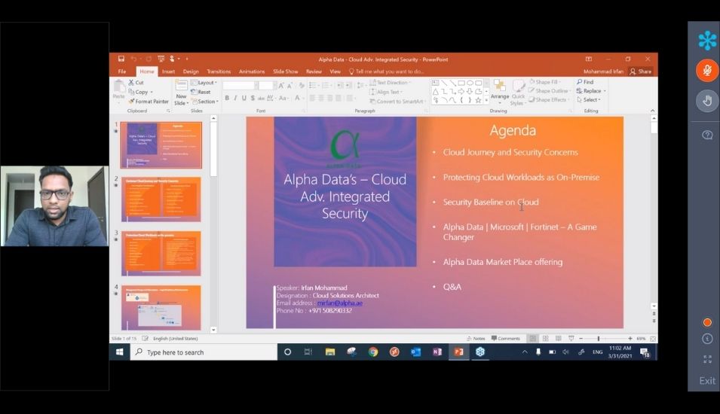Click the Undo arrow in the title bar
The width and height of the screenshot is (720, 414).
(x=133, y=59)
